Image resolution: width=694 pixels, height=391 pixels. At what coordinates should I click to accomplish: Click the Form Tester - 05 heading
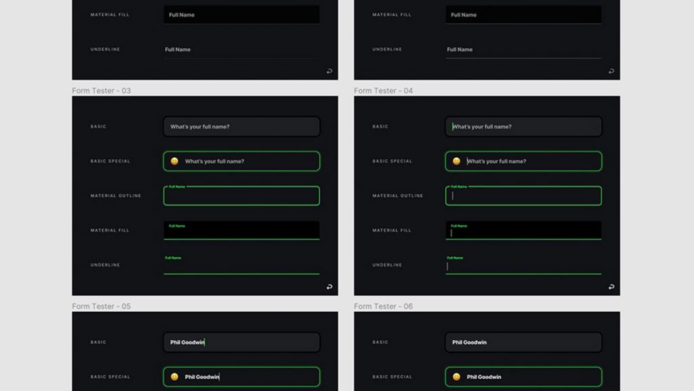pos(102,306)
